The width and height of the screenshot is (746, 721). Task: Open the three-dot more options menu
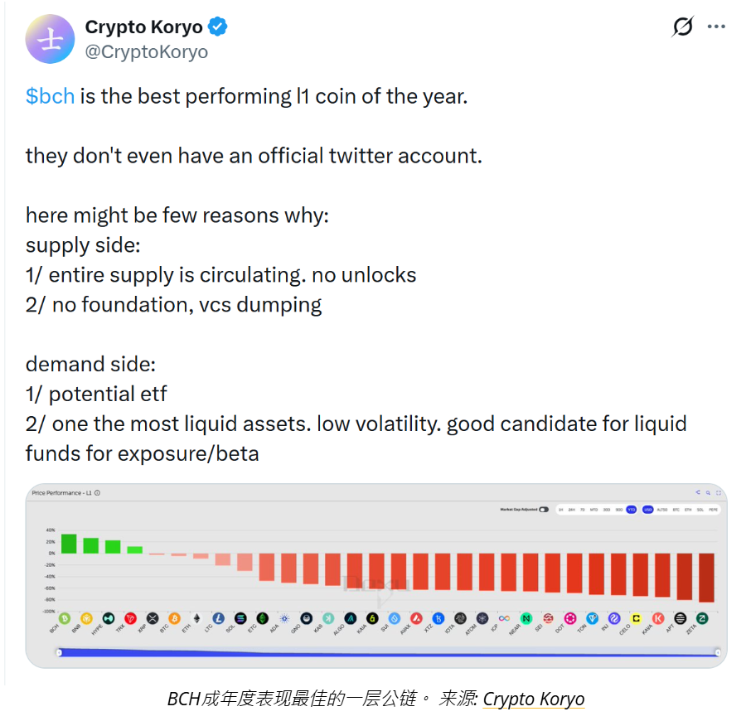click(716, 27)
